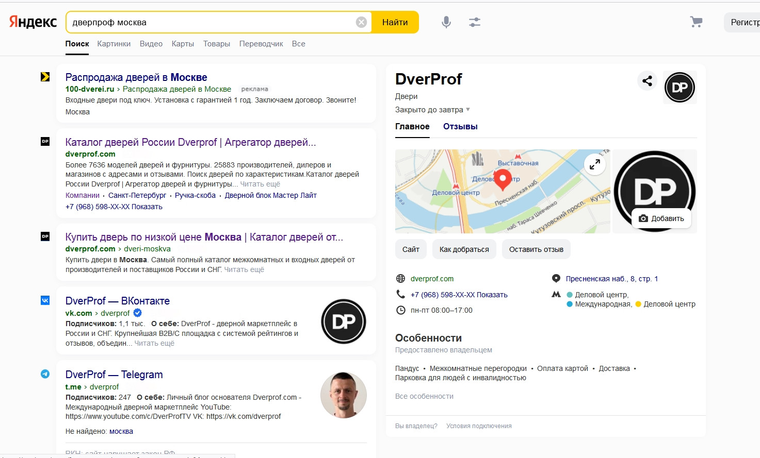
Task: Open search settings sliders icon
Action: pos(475,22)
